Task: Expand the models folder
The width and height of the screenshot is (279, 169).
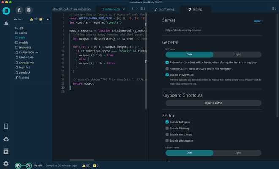Action: pos(22,43)
